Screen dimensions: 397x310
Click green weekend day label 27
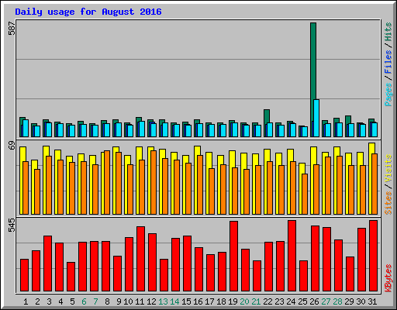coord(326,301)
